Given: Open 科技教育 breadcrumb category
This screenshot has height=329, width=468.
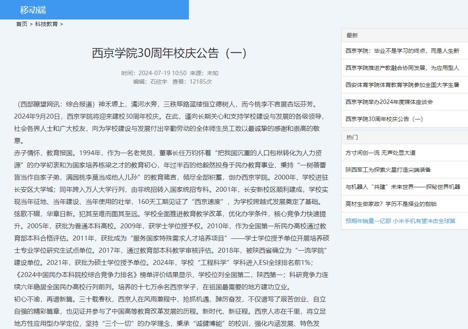Looking at the screenshot, I should 46,24.
